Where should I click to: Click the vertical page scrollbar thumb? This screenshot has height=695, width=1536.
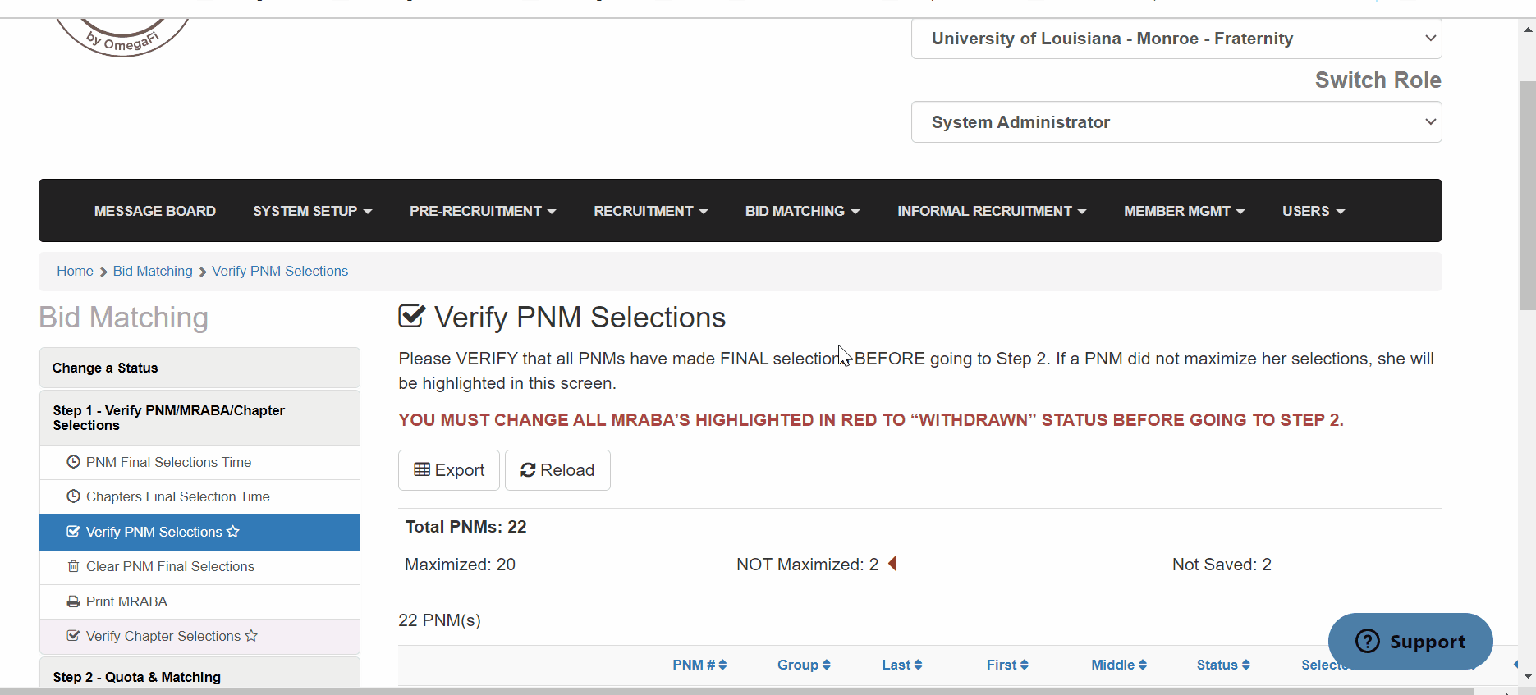click(1527, 195)
